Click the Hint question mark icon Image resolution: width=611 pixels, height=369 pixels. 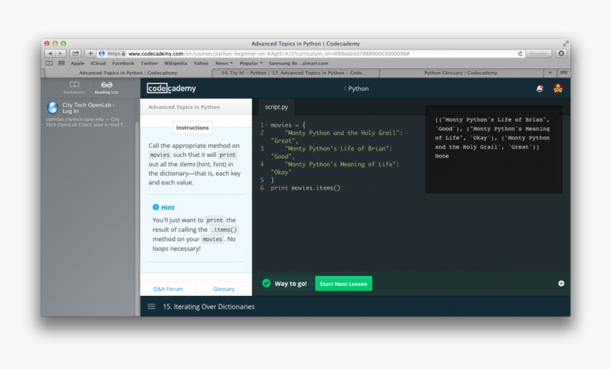pyautogui.click(x=156, y=208)
